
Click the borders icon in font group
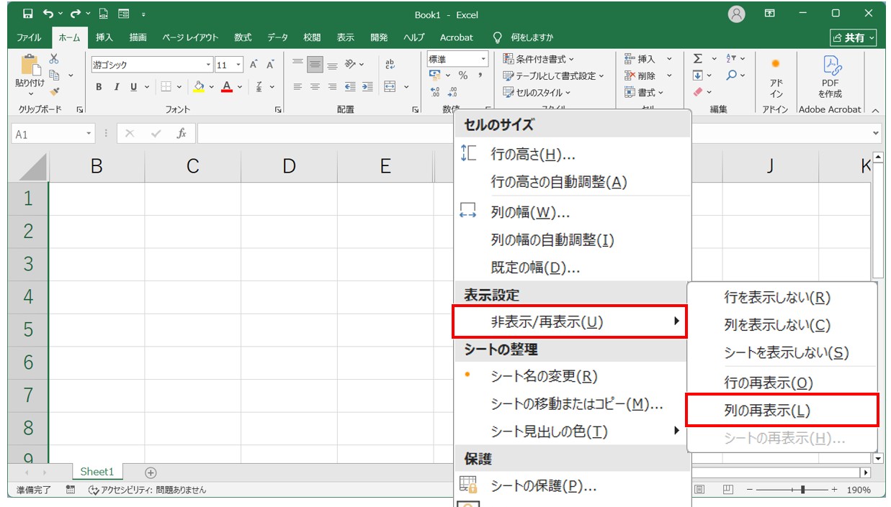(x=166, y=87)
